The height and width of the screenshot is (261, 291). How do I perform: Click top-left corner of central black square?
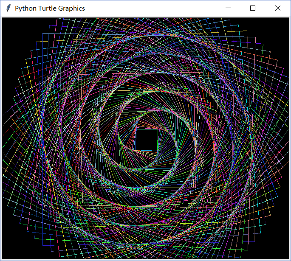[x=136, y=130]
